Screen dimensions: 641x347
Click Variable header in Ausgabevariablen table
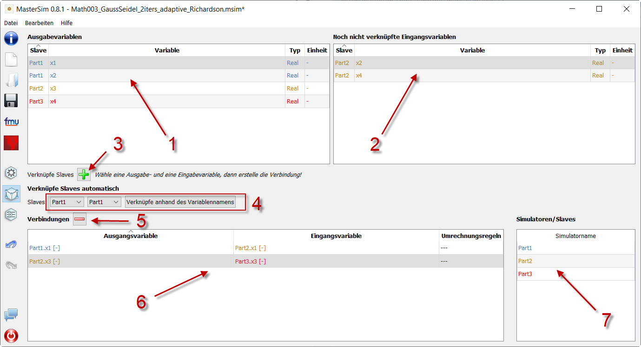pyautogui.click(x=167, y=50)
